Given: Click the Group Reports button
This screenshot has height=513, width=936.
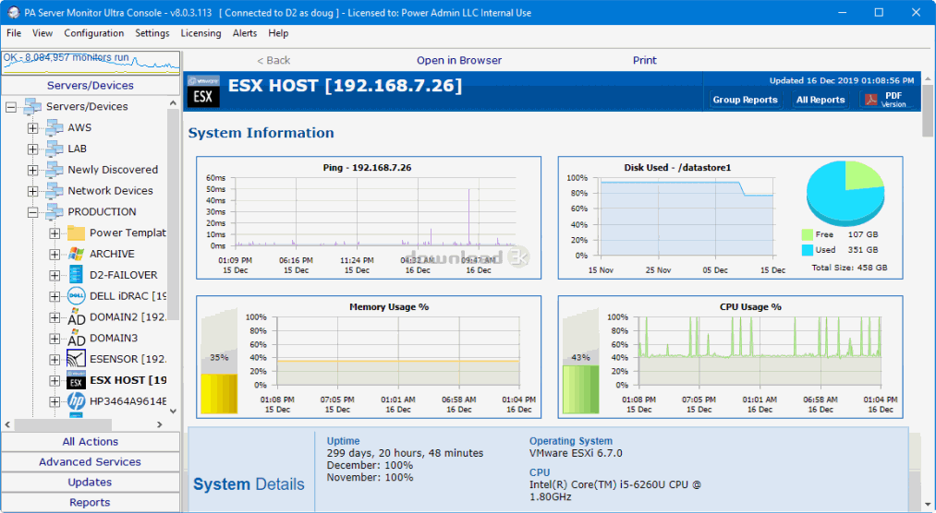Looking at the screenshot, I should [745, 100].
